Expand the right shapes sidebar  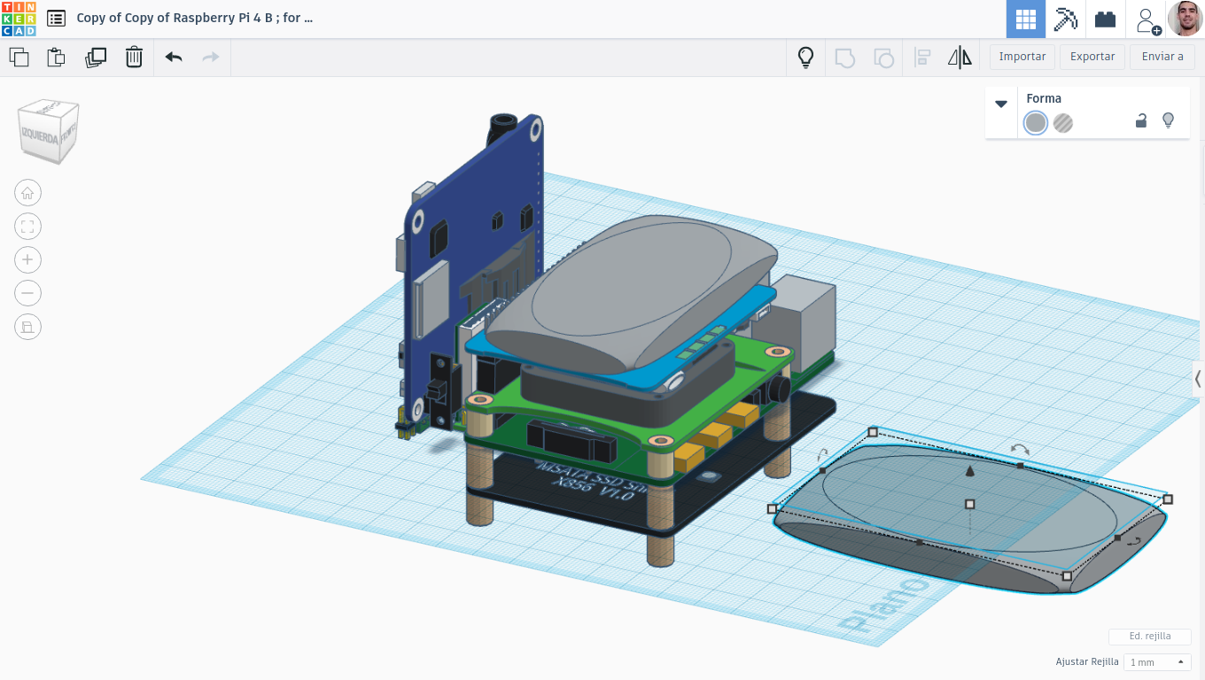(1198, 379)
